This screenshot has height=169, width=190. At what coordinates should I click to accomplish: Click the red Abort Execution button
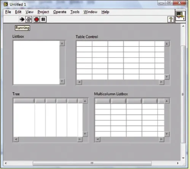click(37, 19)
